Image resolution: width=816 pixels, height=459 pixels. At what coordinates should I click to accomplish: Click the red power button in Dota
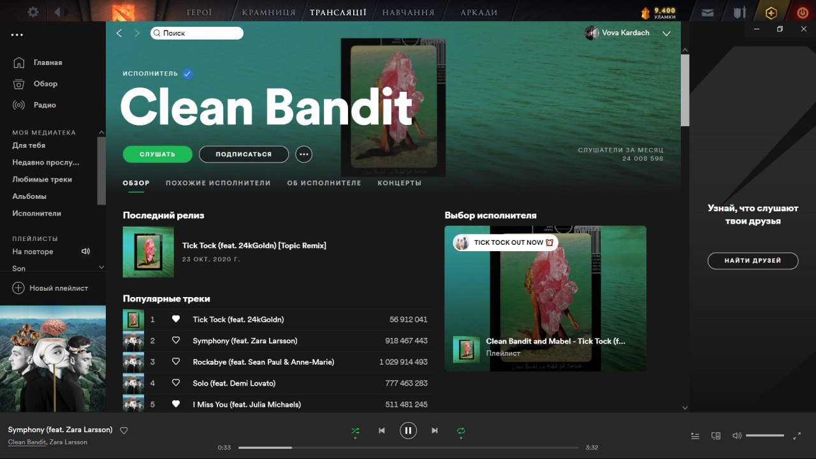(803, 12)
